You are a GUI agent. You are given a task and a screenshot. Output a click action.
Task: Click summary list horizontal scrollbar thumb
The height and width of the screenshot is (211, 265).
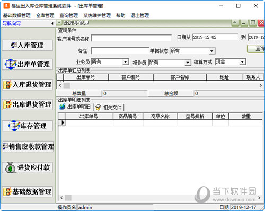(67, 85)
